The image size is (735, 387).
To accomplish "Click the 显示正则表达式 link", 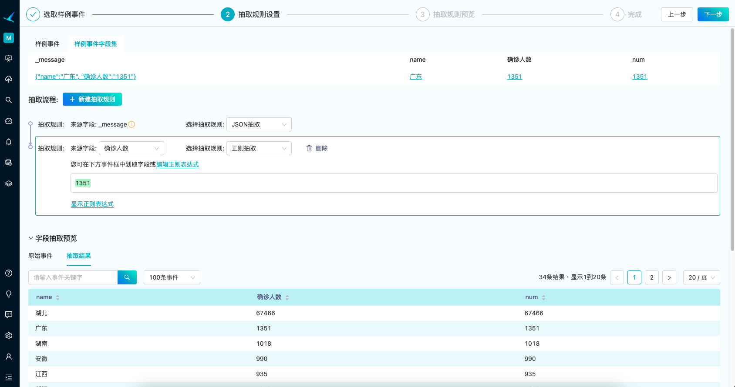I will 92,204.
